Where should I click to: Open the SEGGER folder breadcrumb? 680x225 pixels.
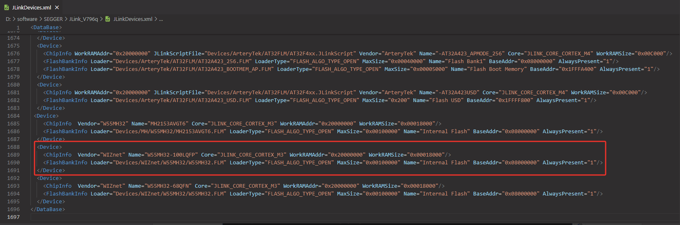pyautogui.click(x=53, y=19)
